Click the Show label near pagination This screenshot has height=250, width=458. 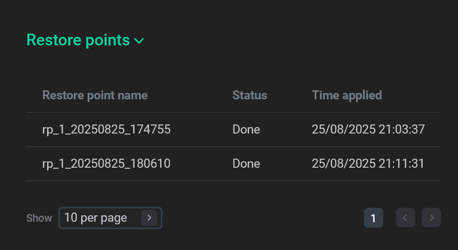[39, 218]
